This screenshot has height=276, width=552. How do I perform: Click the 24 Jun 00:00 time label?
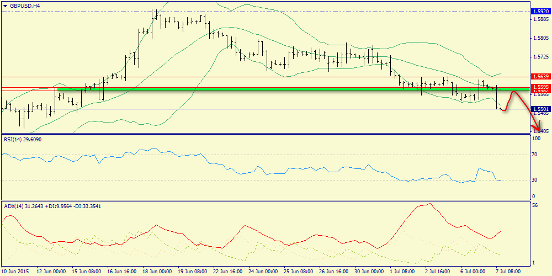coord(263,272)
